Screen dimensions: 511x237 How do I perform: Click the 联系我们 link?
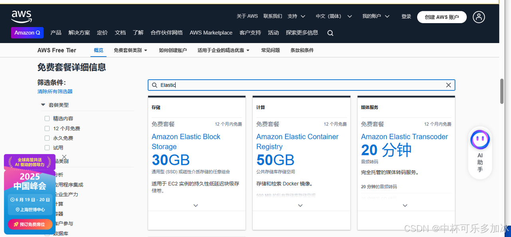point(273,16)
